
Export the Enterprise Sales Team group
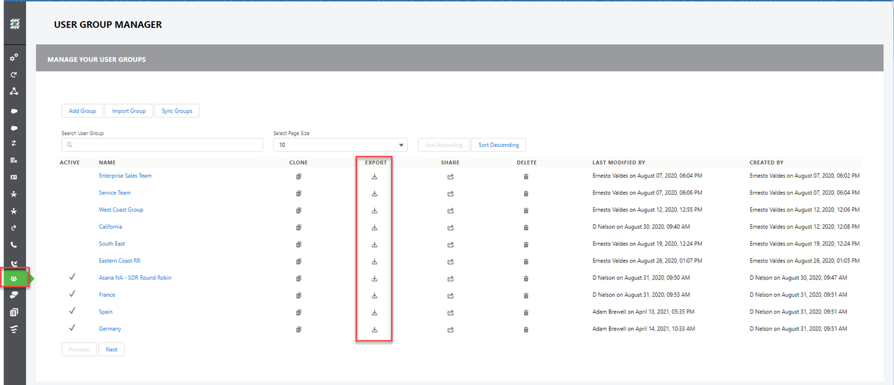point(374,176)
